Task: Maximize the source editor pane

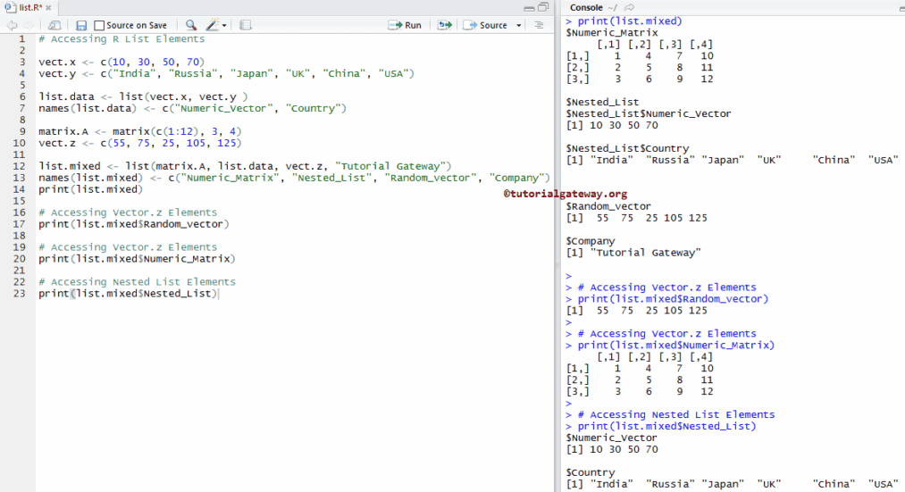Action: click(543, 7)
